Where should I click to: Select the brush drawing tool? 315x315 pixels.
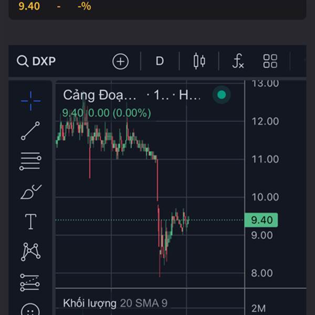point(31,192)
